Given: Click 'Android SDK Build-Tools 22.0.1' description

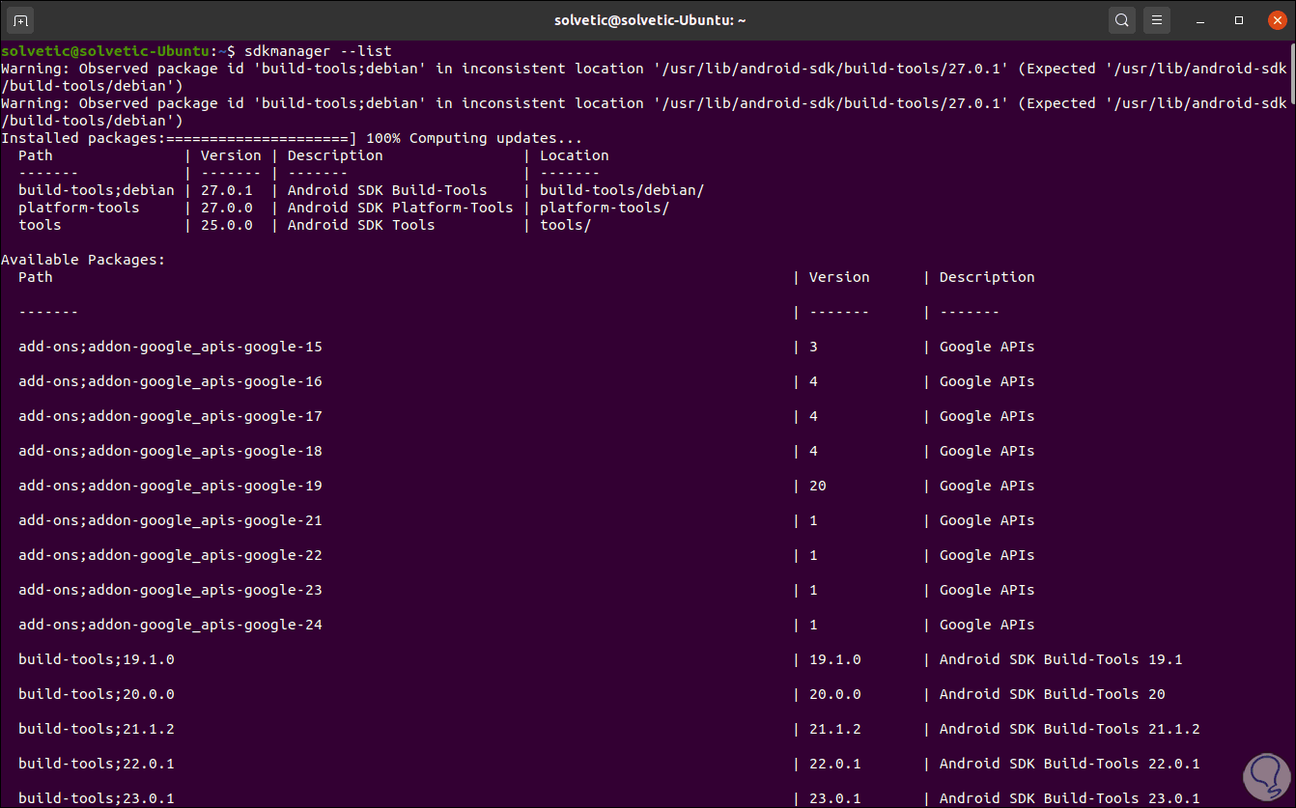Looking at the screenshot, I should click(x=1070, y=764).
